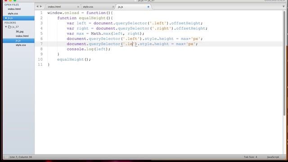288x162 pixels.
Task: Open Tab Size: 4 menu
Action: [x=250, y=157]
